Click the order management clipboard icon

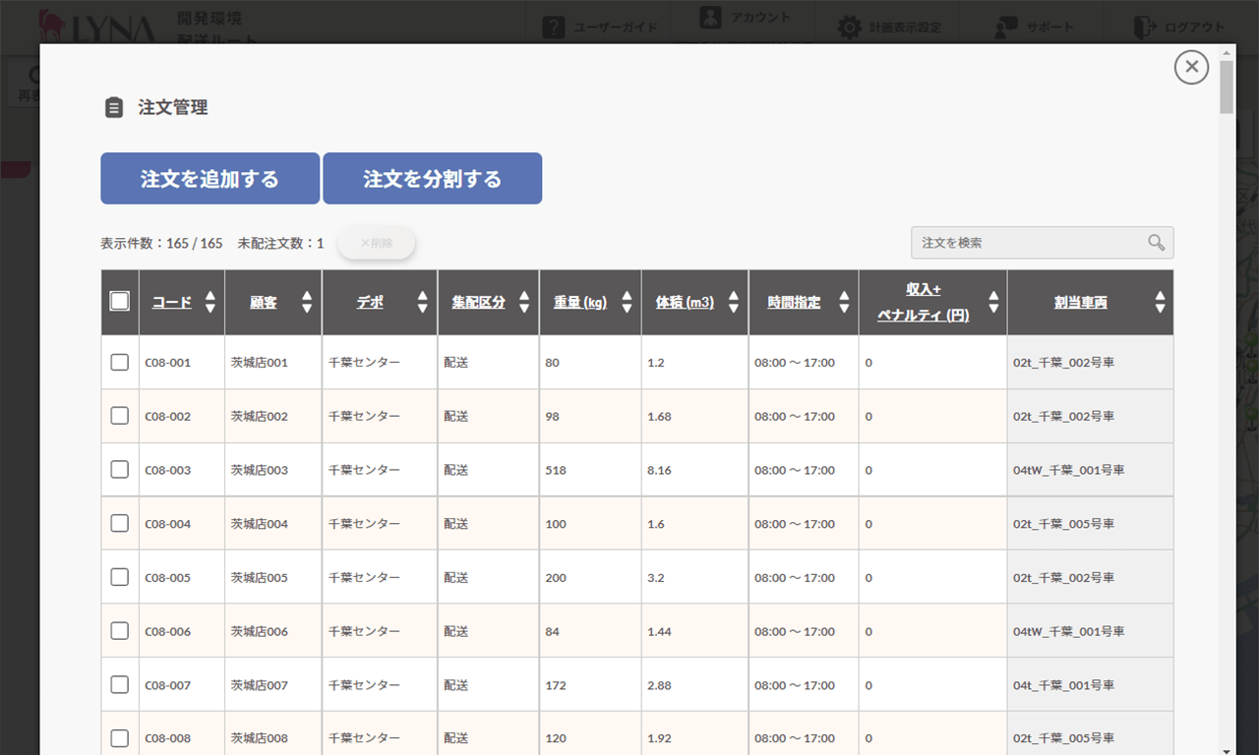[x=114, y=107]
